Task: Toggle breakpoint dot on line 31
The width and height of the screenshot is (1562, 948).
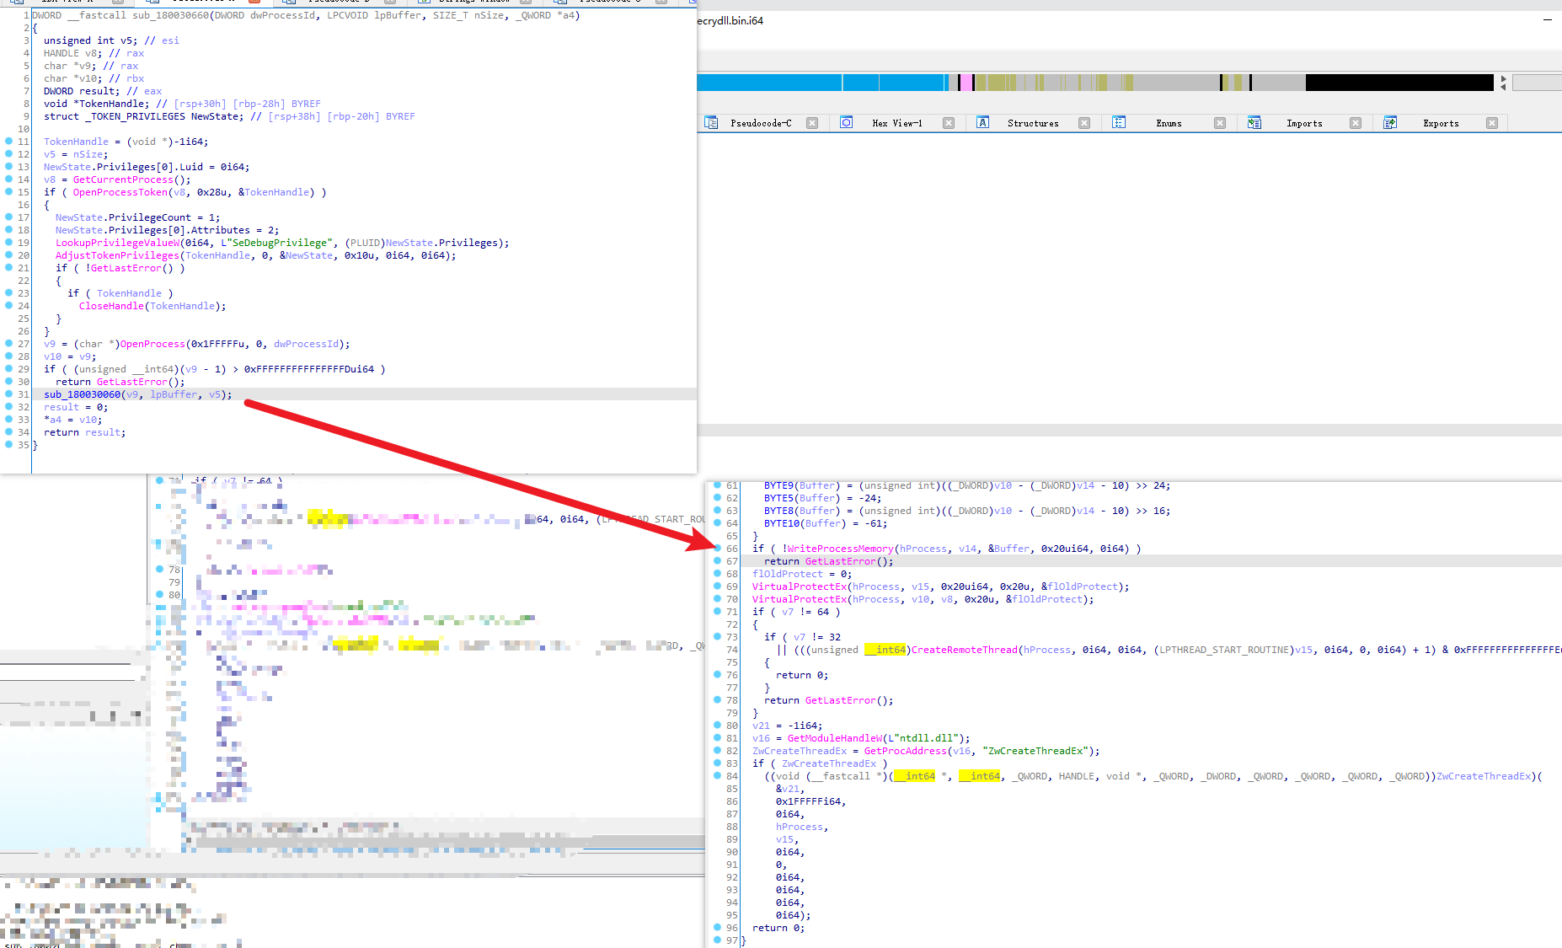Action: (x=9, y=394)
